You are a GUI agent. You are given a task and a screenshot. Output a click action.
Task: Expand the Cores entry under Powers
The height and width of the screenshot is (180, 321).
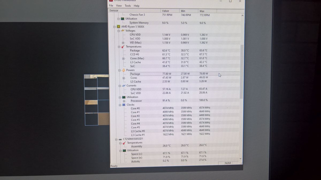coord(124,78)
